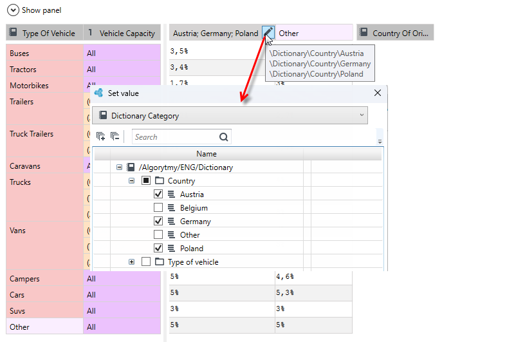Select the Country Of Ori... header
Image resolution: width=525 pixels, height=342 pixels.
[x=395, y=32]
